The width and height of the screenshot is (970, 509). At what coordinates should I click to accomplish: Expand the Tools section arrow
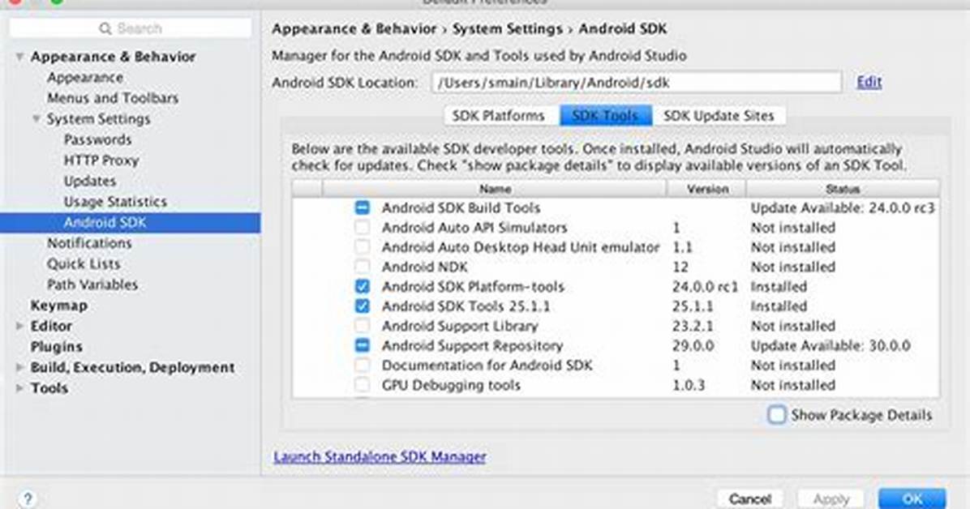click(x=19, y=388)
